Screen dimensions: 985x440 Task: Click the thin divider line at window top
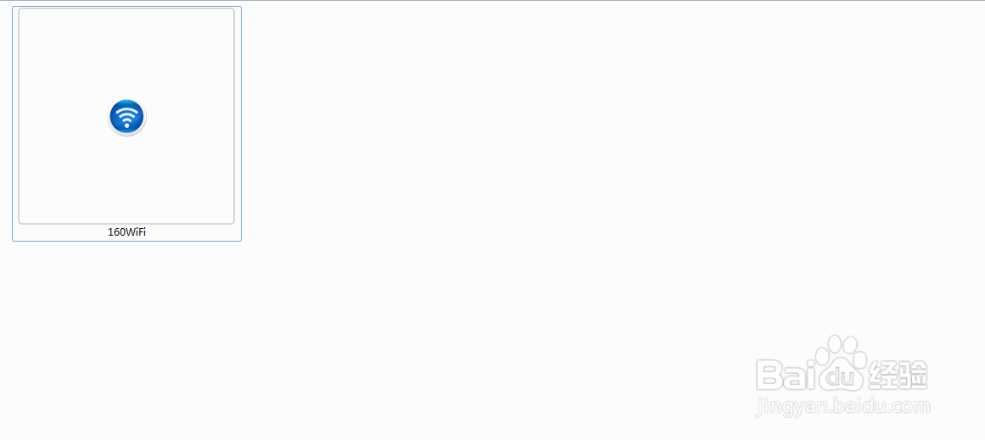point(492,1)
